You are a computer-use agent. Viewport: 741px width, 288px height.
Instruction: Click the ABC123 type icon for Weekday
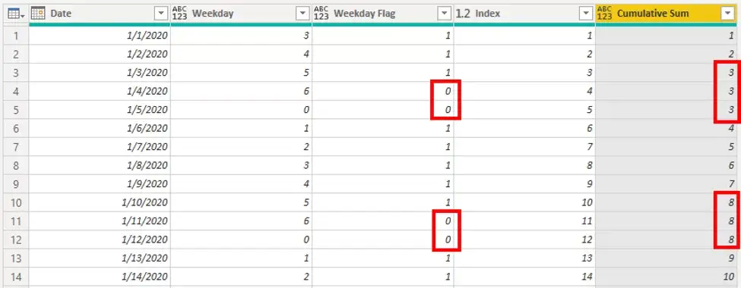tap(179, 14)
